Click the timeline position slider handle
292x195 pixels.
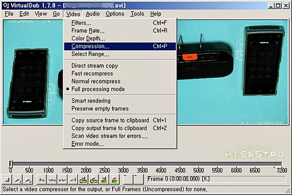(x=10, y=164)
